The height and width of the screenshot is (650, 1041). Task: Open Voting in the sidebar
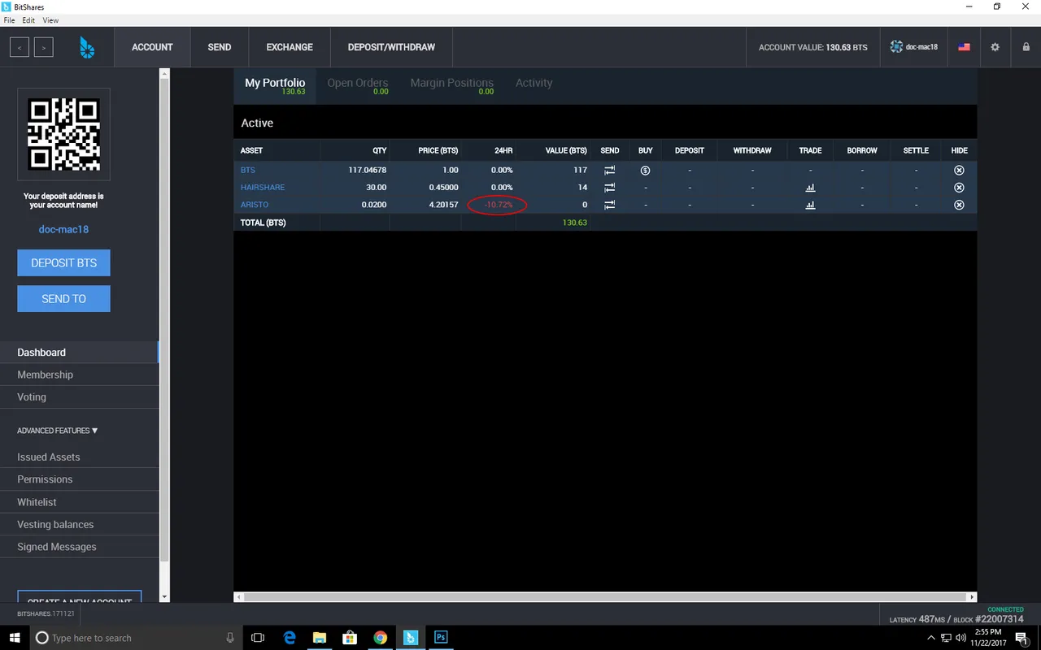click(x=79, y=396)
